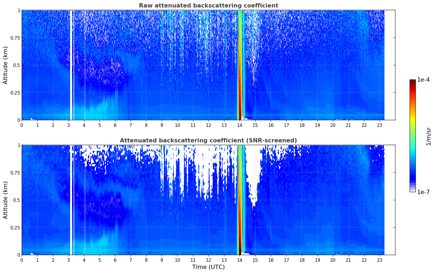Click time tick '21' under the SNR-screened plot
Image resolution: width=434 pixels, height=273 pixels.
tap(349, 260)
